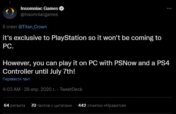Show the 70 твитов с цитатами

[51, 106]
